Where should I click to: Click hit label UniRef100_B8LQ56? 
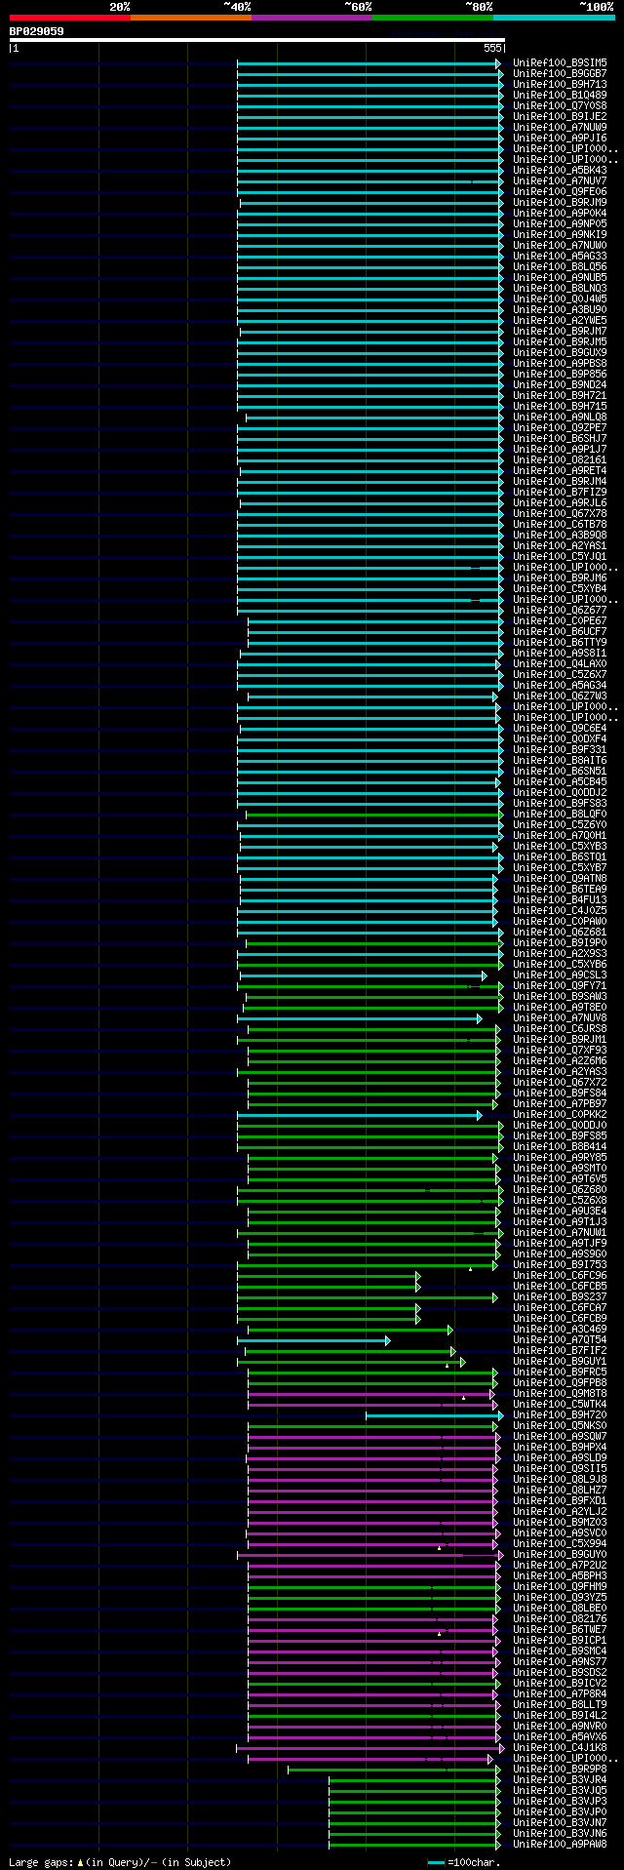tap(560, 267)
